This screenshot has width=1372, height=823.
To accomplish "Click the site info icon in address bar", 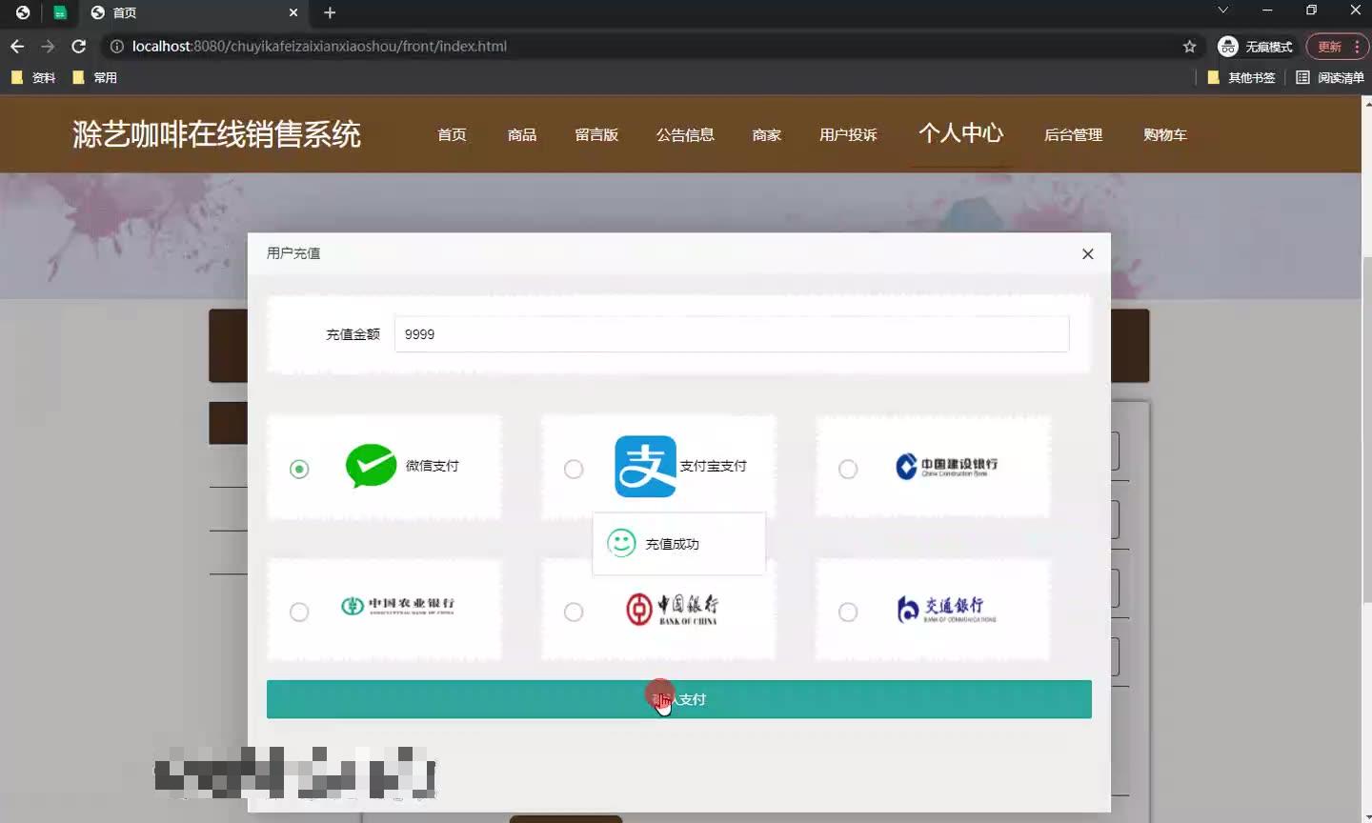I will (116, 46).
